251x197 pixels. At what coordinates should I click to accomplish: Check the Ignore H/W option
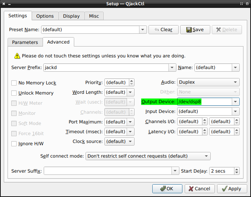(x=14, y=144)
